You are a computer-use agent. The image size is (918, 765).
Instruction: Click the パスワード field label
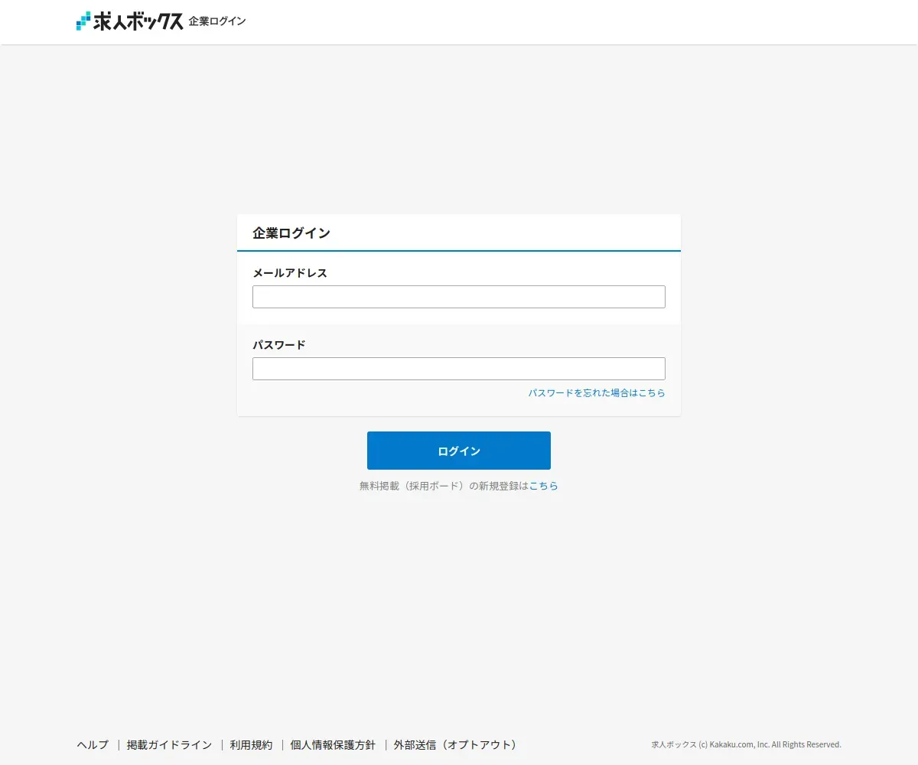click(x=279, y=345)
